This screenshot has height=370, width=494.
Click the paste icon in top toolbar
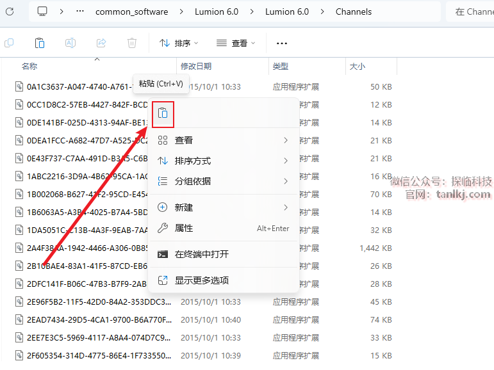tap(40, 43)
